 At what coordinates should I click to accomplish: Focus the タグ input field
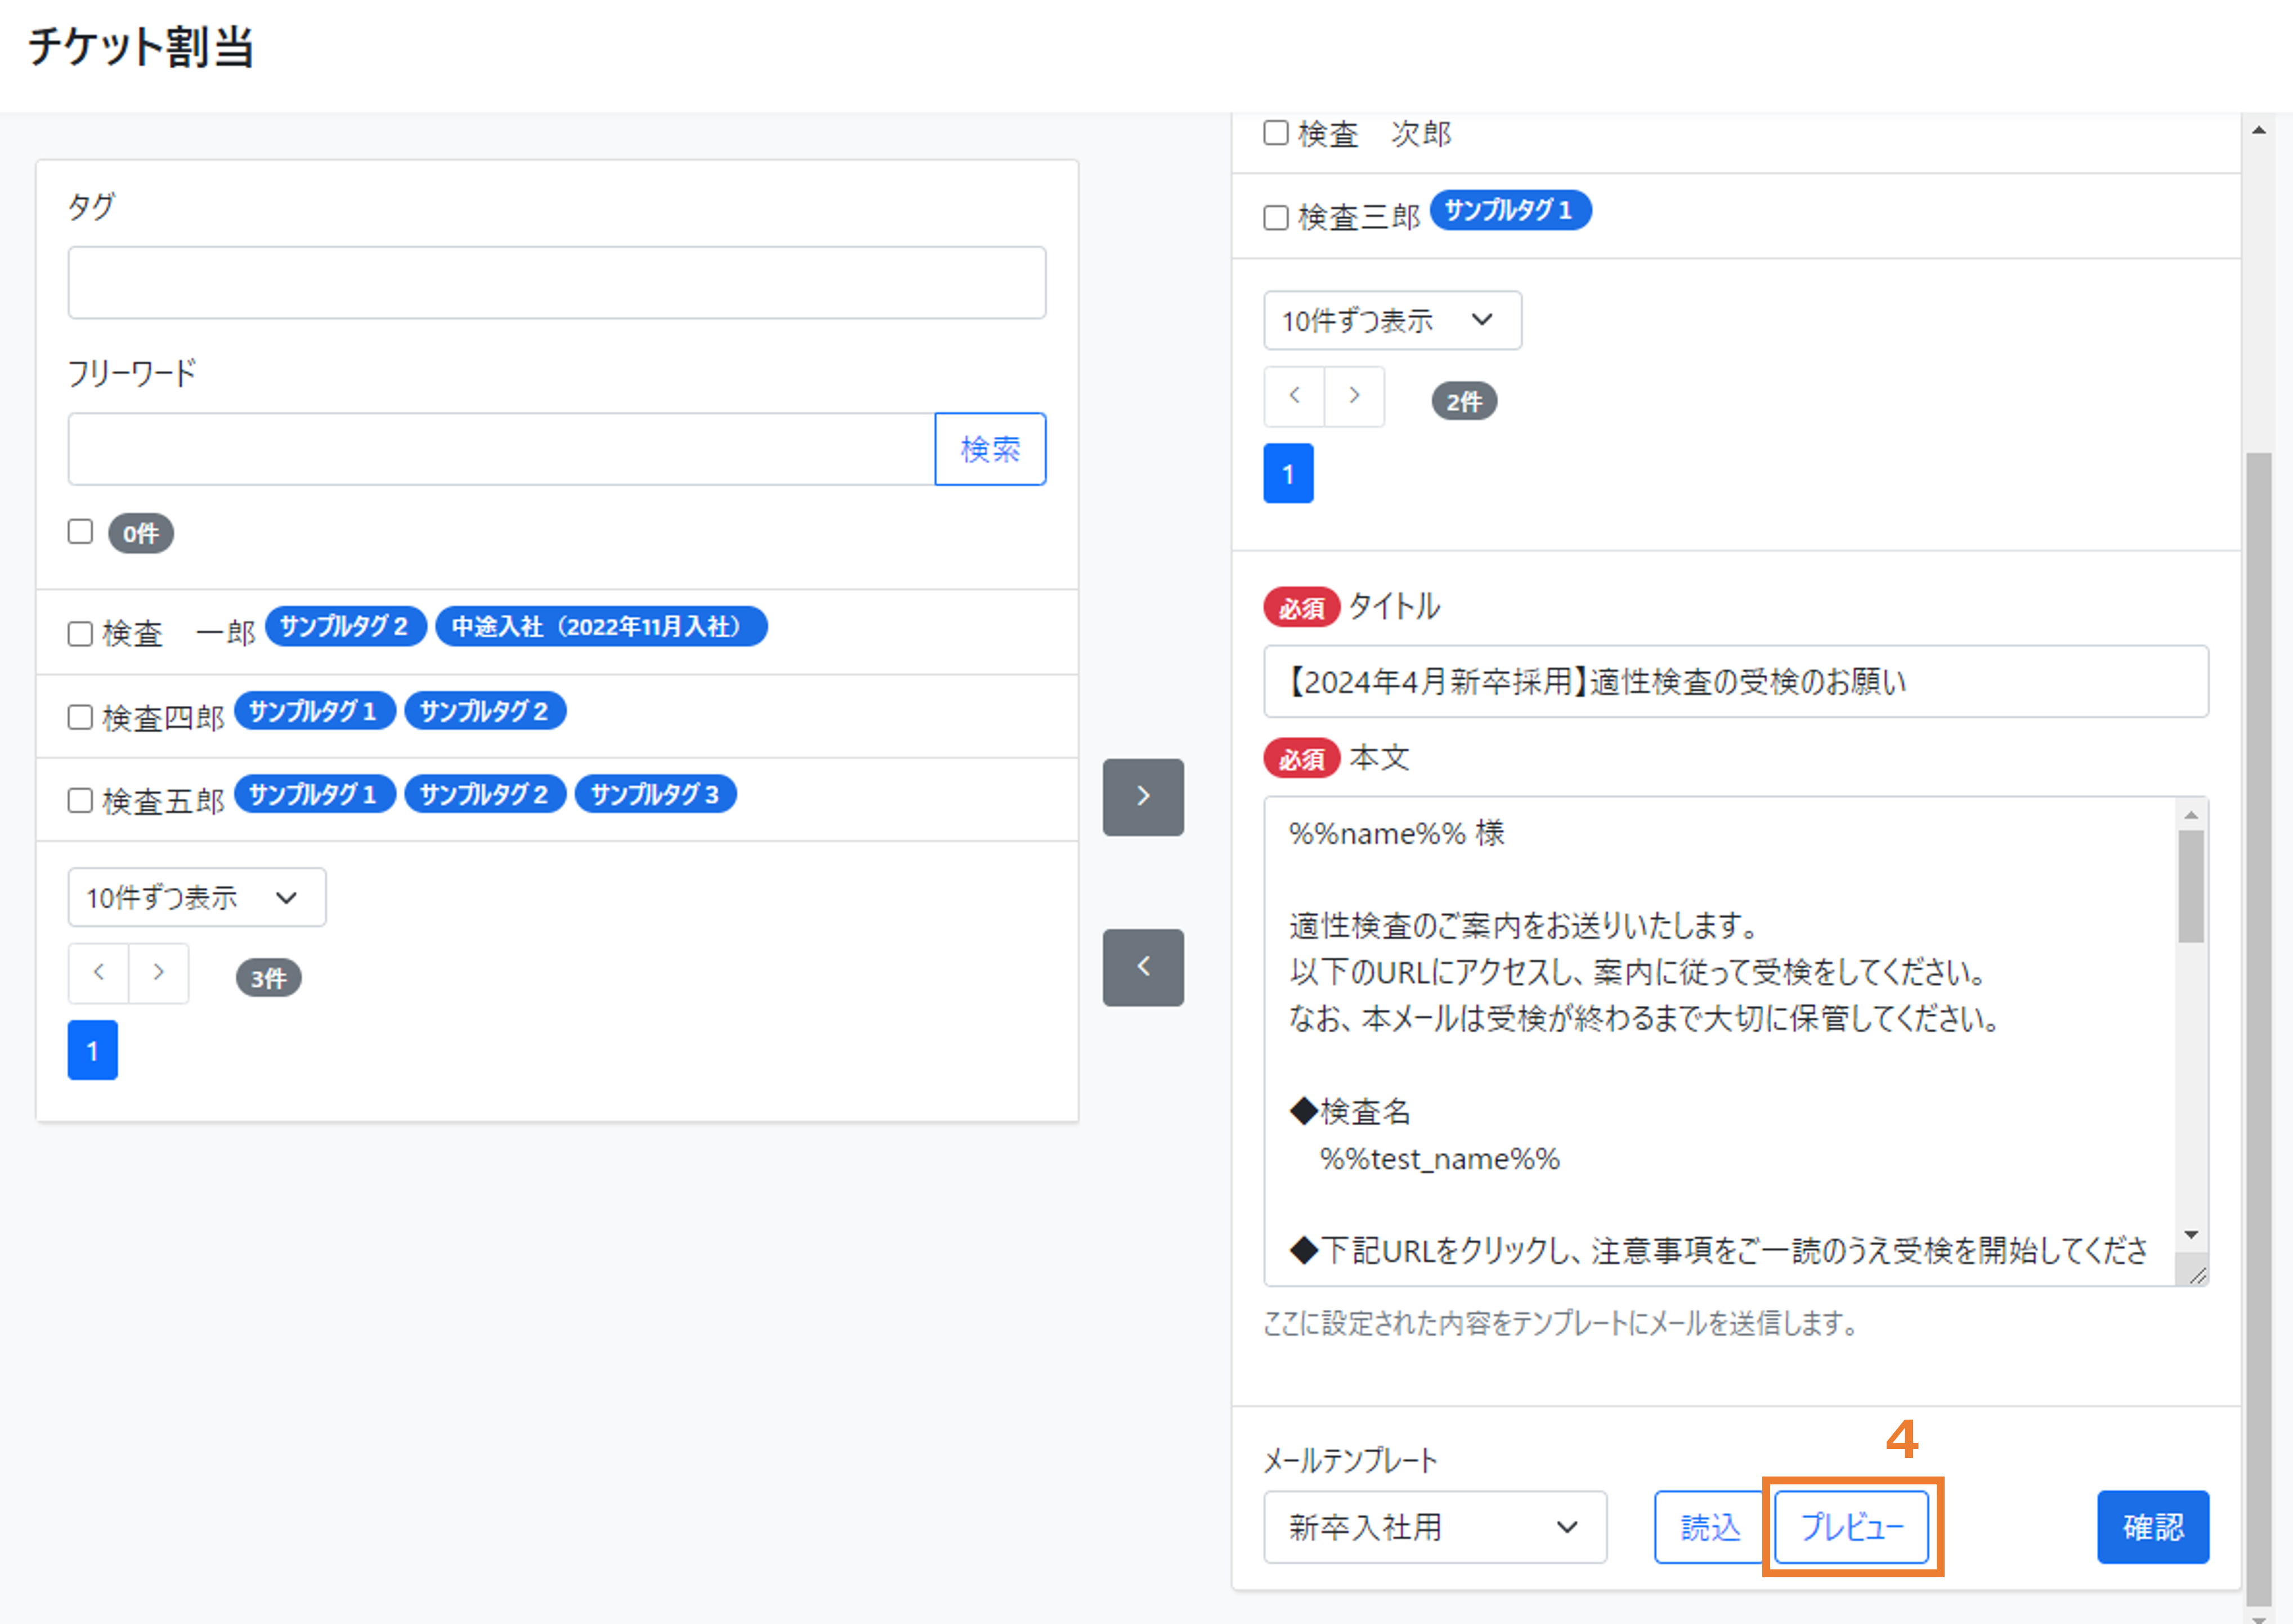557,283
